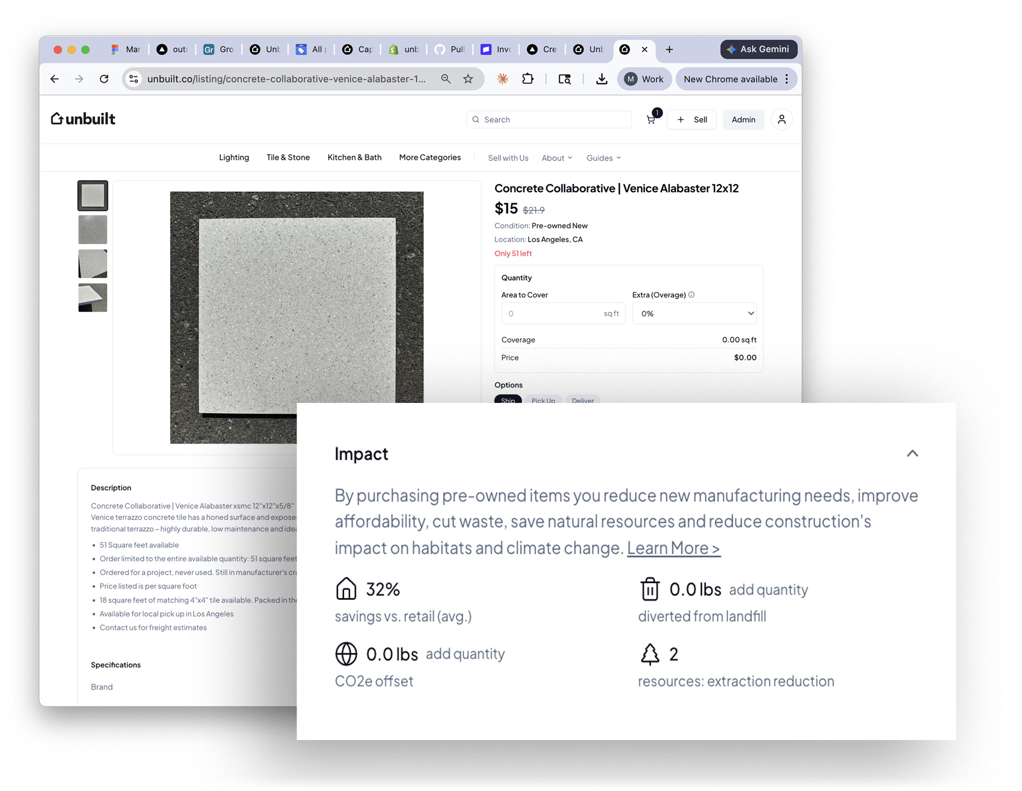
Task: Click the main tile product image
Action: (x=297, y=317)
